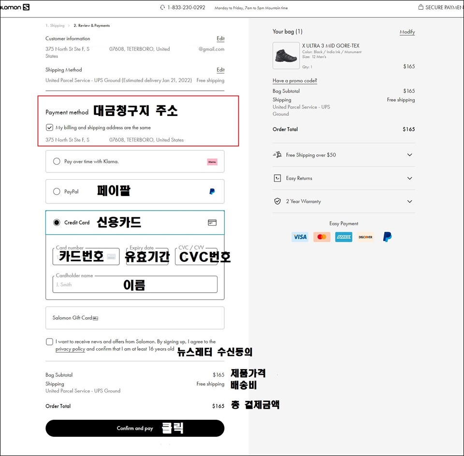Click the CVC / CVV input field
Screen dimensions: 464x456
coord(196,256)
